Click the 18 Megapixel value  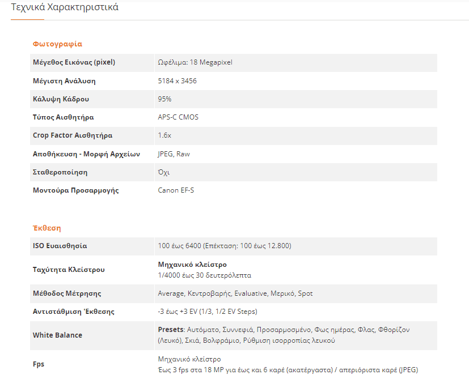click(211, 62)
